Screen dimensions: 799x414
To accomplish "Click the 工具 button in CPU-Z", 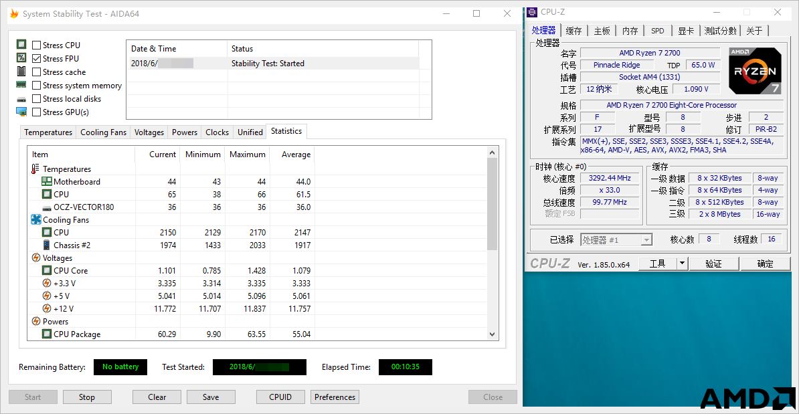I will pos(657,264).
